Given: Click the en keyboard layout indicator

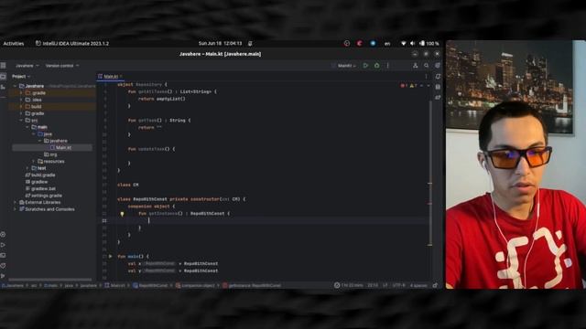Looking at the screenshot, I should (x=387, y=44).
